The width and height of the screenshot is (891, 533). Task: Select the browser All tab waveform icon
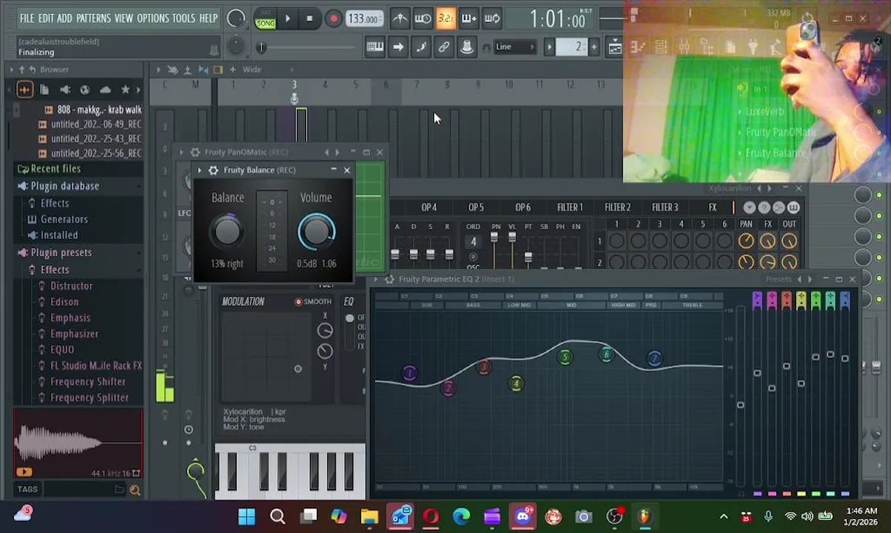(24, 90)
